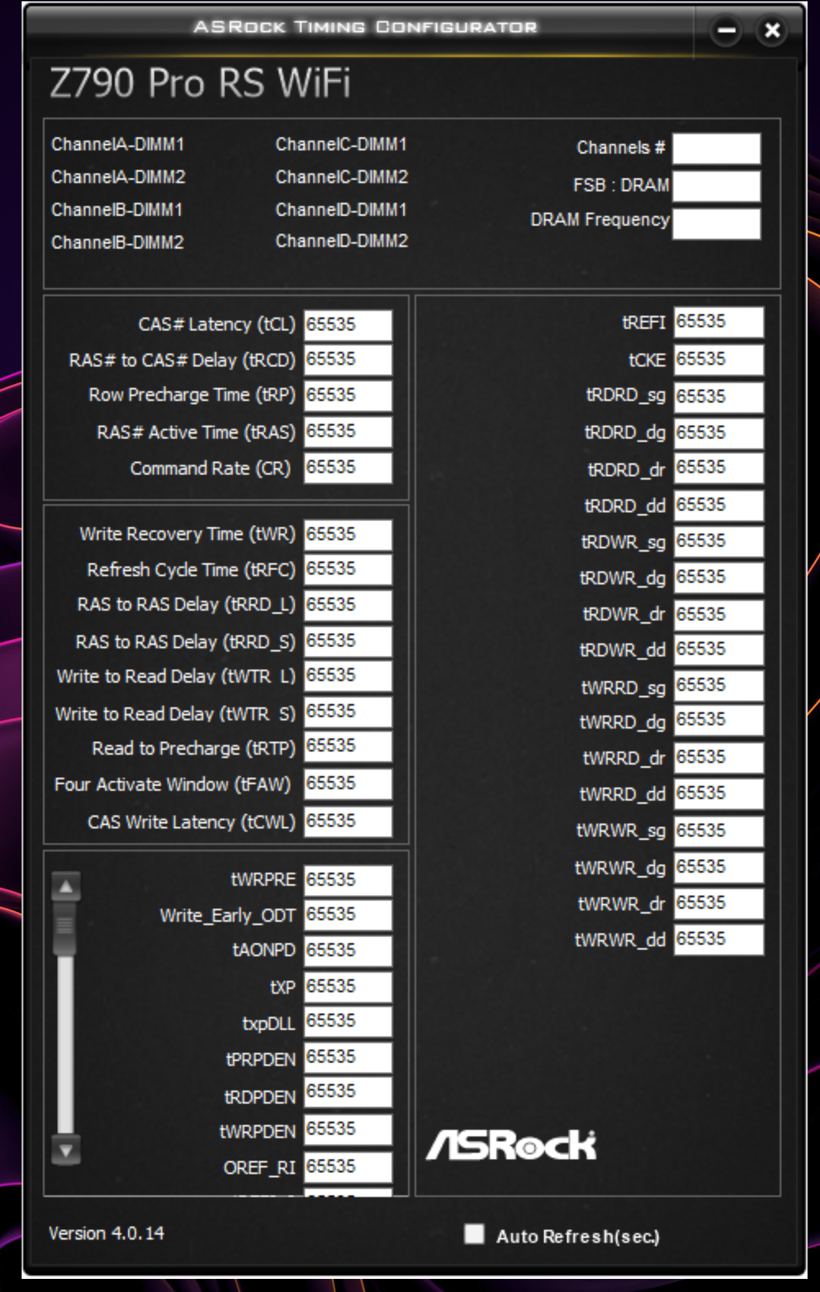Image resolution: width=820 pixels, height=1292 pixels.
Task: Select the DRAM Frequency field
Action: (x=717, y=223)
